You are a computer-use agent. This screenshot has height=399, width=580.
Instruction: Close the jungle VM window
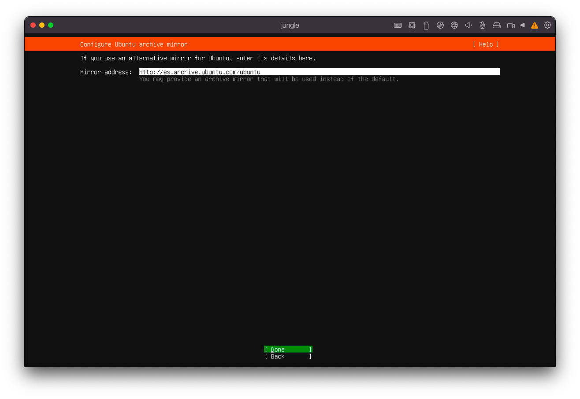33,25
